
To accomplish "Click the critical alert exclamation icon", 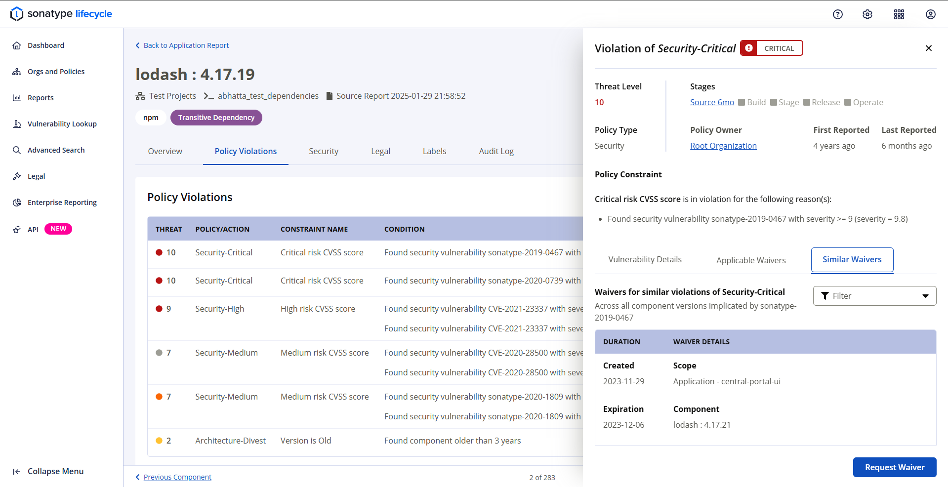I will (x=749, y=48).
